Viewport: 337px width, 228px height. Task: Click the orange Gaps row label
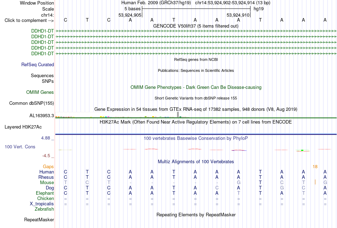tap(48, 167)
